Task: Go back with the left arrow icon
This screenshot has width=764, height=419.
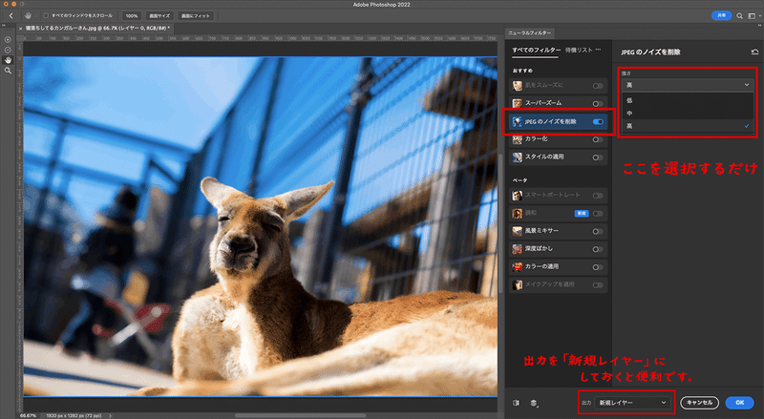Action: tap(11, 15)
